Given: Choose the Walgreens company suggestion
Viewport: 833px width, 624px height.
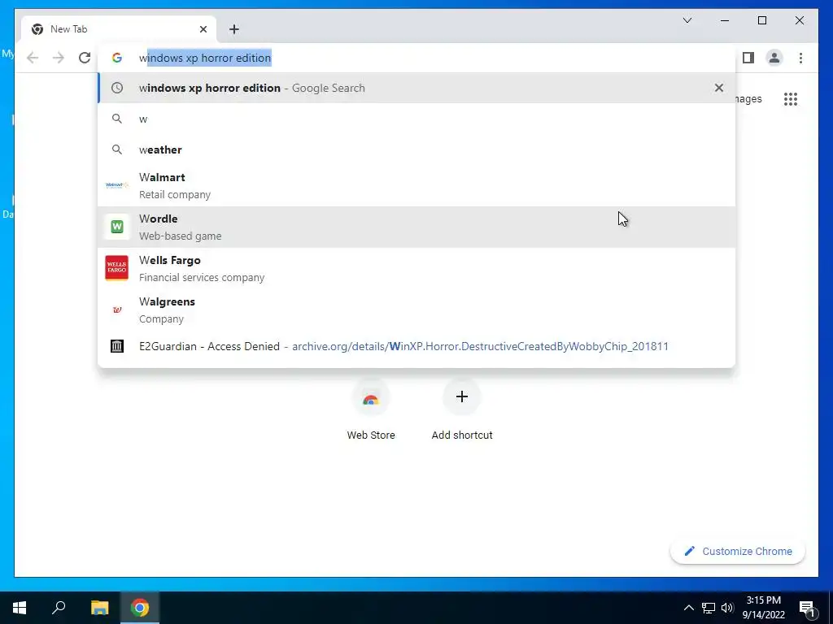Looking at the screenshot, I should (x=416, y=310).
